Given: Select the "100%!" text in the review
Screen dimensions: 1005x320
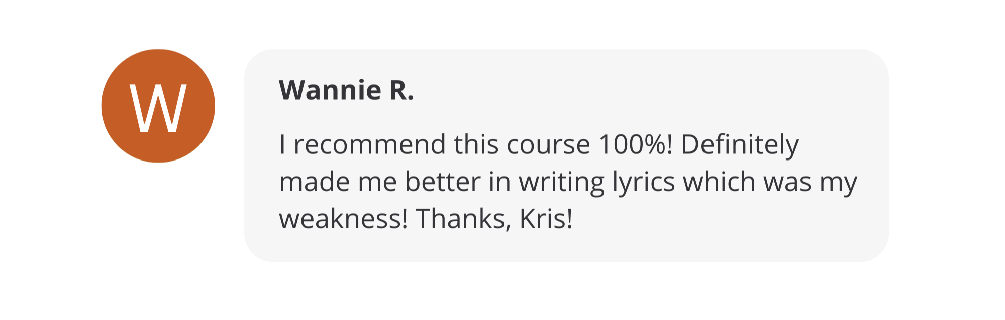Looking at the screenshot, I should (635, 145).
